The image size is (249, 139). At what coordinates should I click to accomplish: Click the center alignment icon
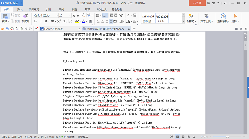(102, 22)
